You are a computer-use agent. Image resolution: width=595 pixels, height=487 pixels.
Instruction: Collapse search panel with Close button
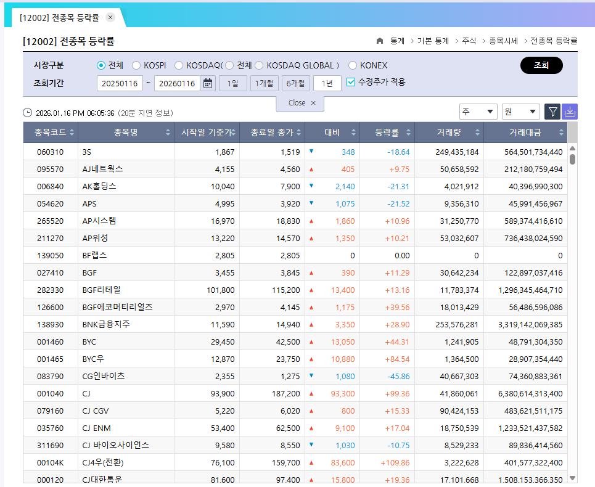click(300, 103)
